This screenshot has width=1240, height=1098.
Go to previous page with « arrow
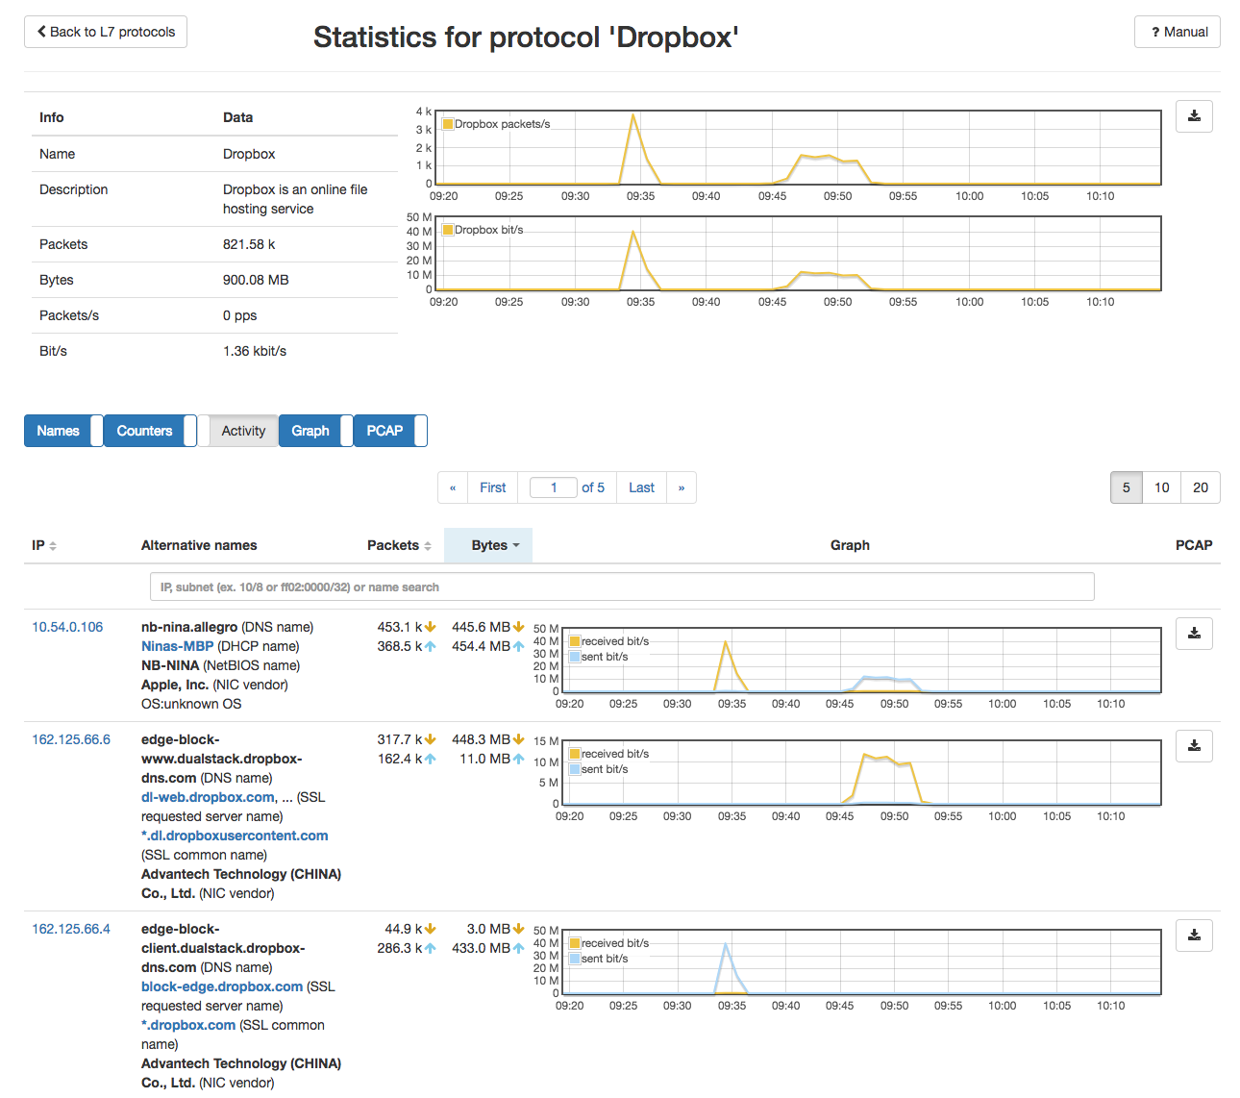pos(453,487)
